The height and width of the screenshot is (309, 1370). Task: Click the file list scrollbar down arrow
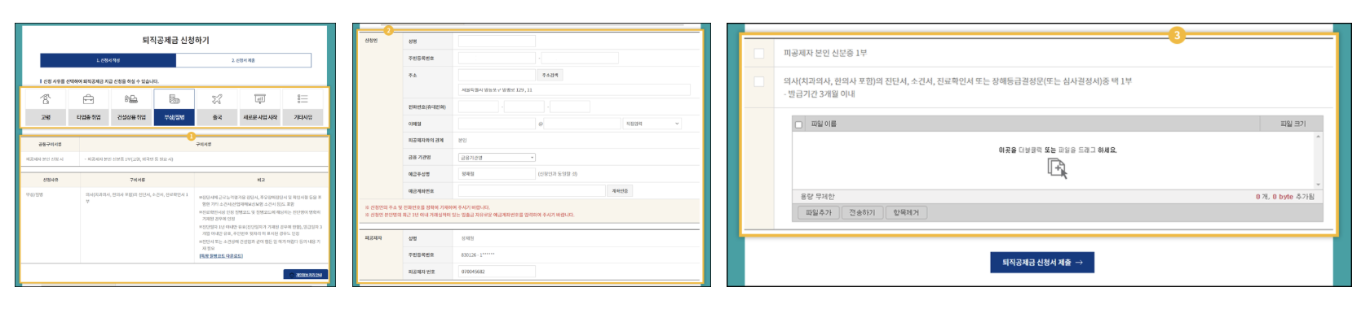tap(1318, 185)
